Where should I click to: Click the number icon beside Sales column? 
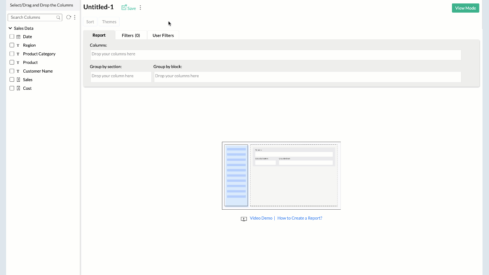point(18,79)
